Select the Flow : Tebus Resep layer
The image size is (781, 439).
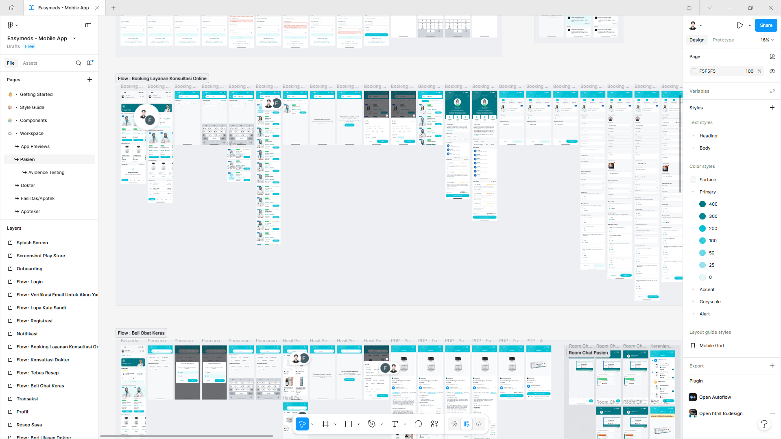pyautogui.click(x=37, y=373)
